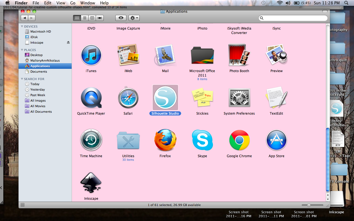
Task: Select the Utilities folder icon
Action: click(128, 141)
